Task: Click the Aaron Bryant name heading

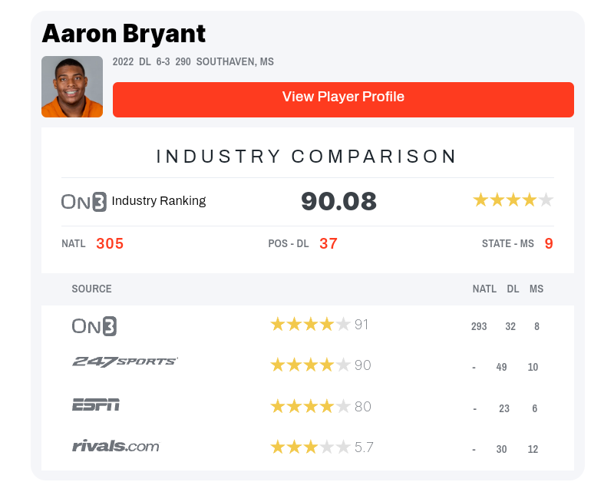Action: pyautogui.click(x=124, y=34)
